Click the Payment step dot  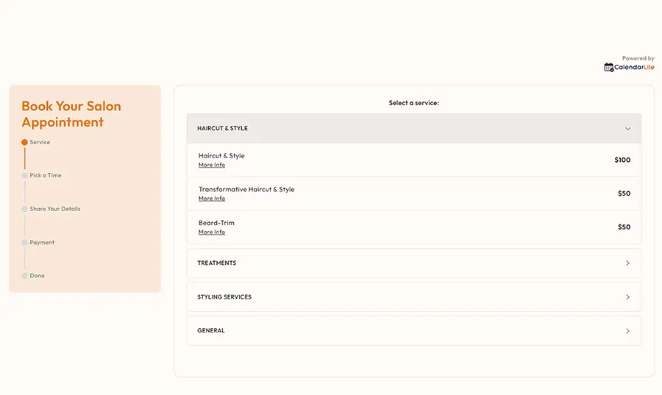pos(24,243)
